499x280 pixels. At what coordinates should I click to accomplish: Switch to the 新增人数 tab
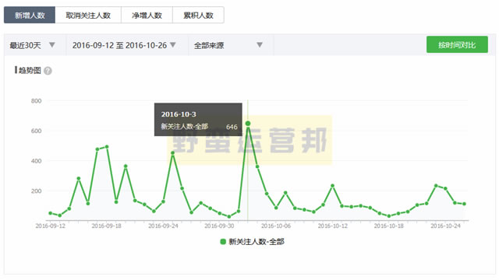click(x=30, y=15)
